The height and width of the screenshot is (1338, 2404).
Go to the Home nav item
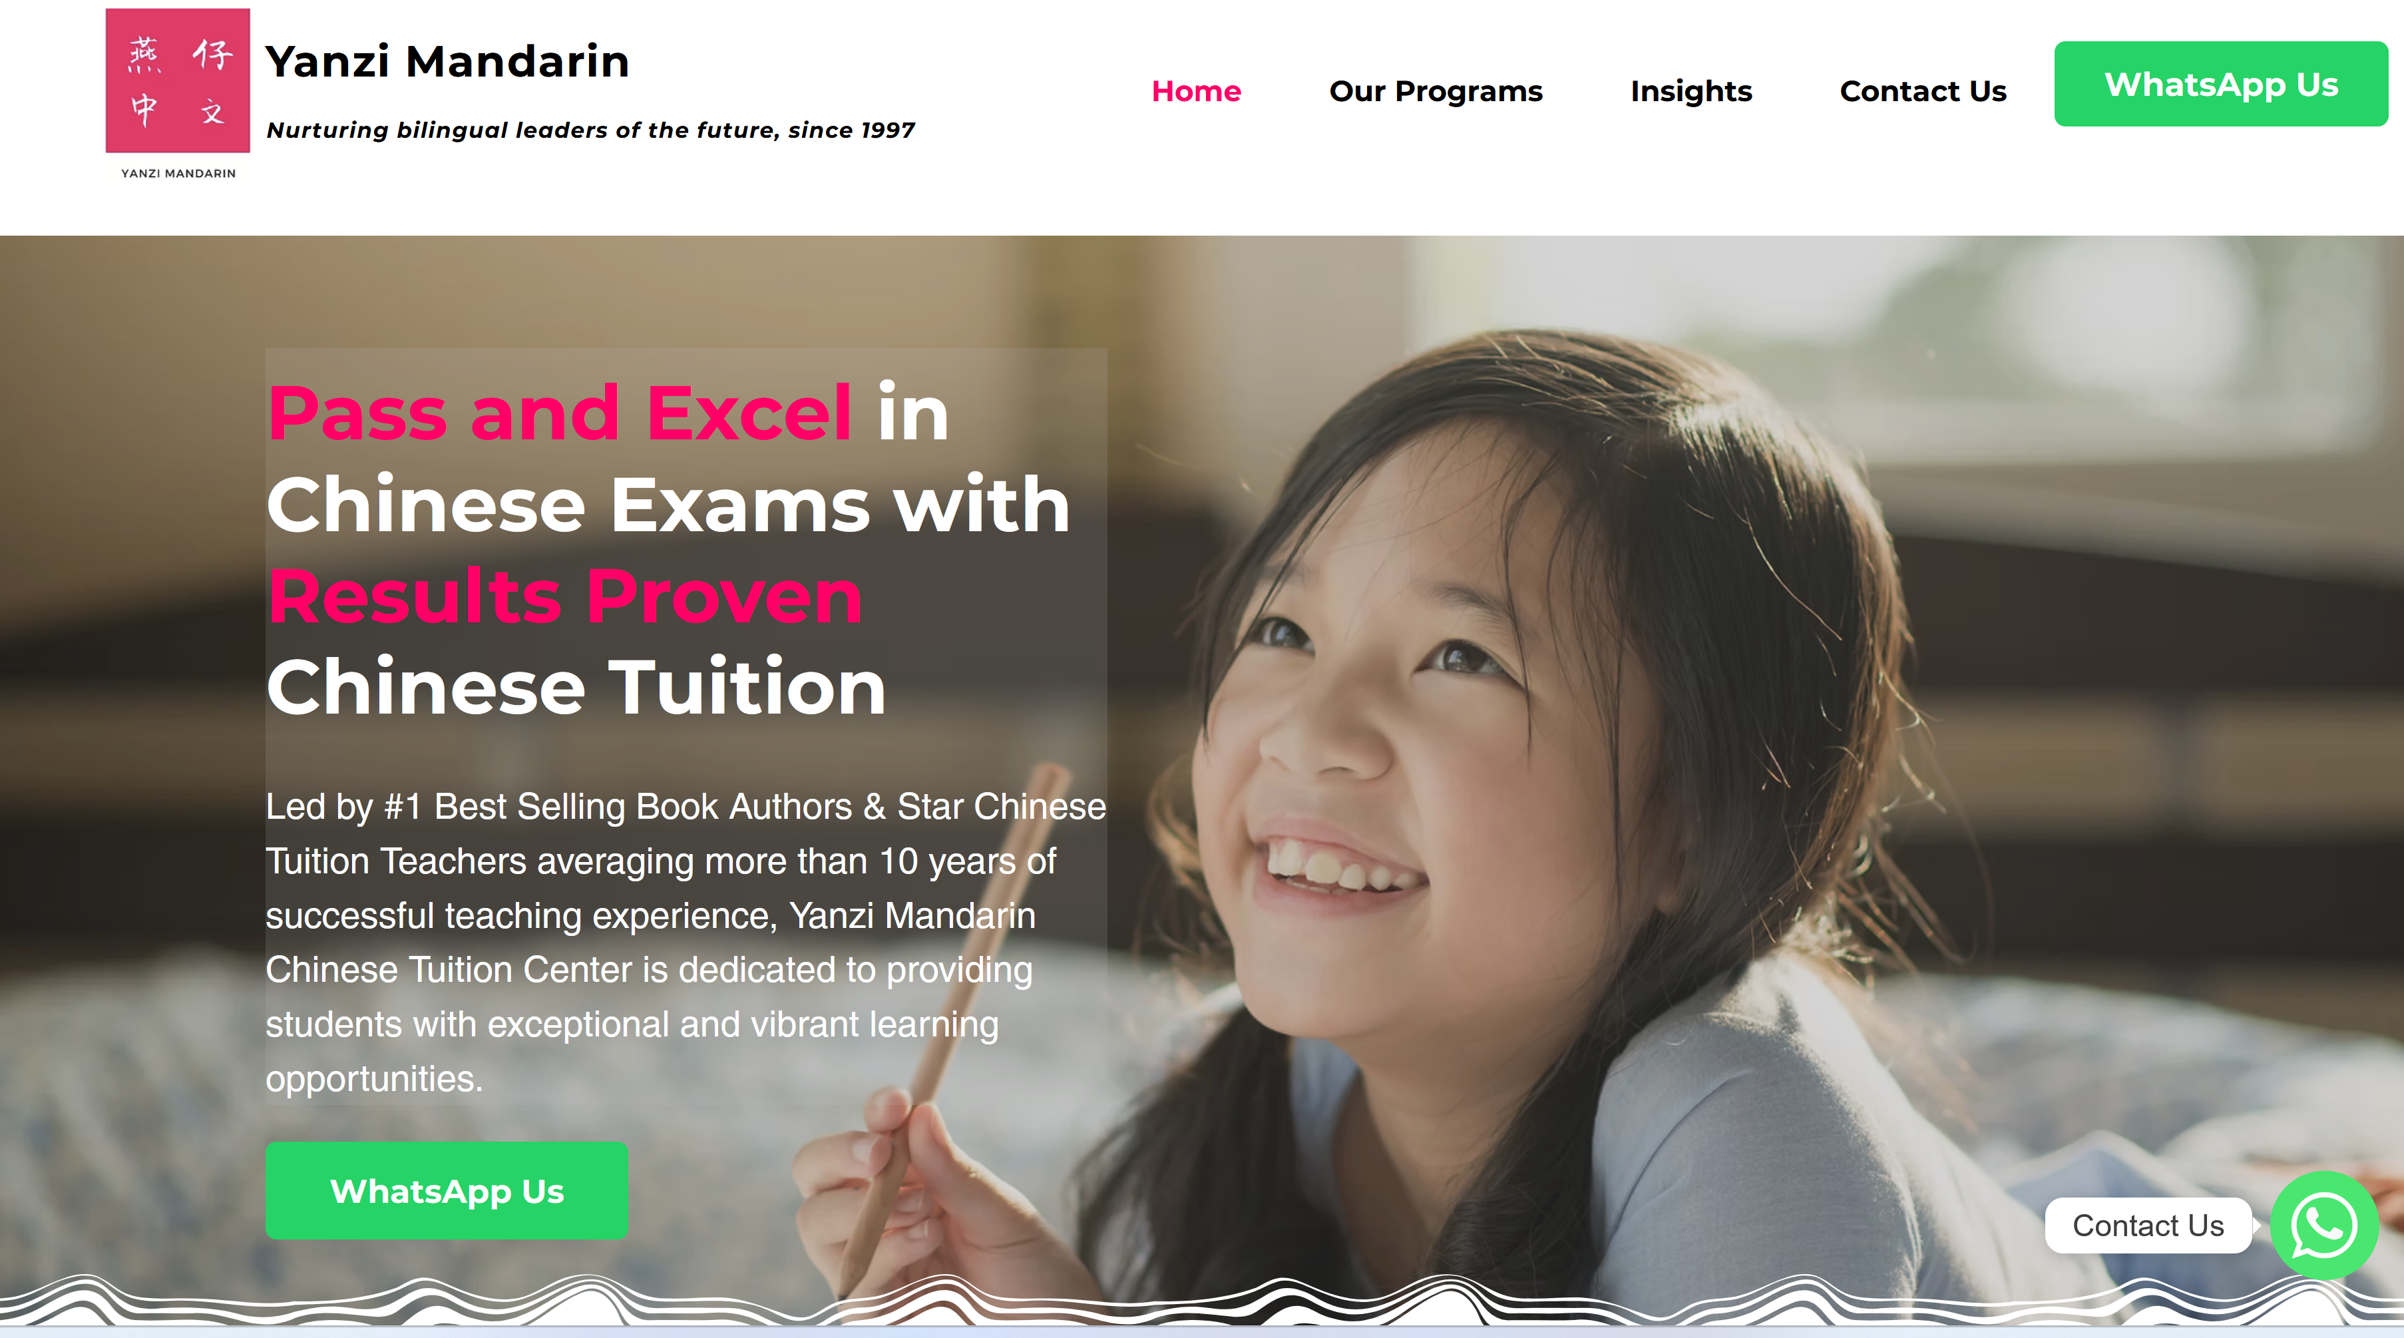[1197, 91]
